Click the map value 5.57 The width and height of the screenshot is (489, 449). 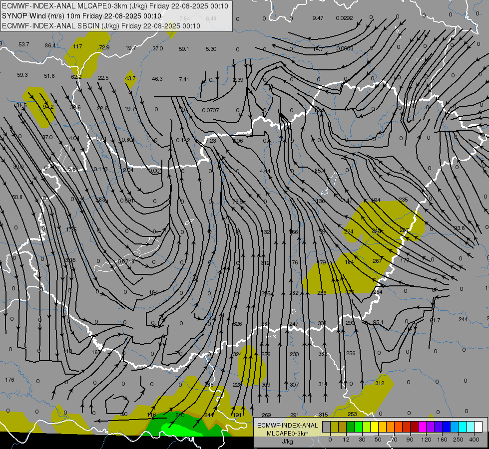coord(73,169)
